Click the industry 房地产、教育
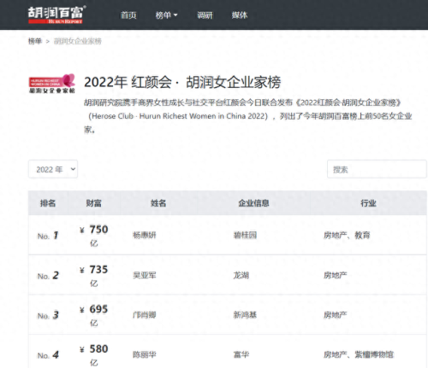Viewport: 428px width, 368px height. 347,235
